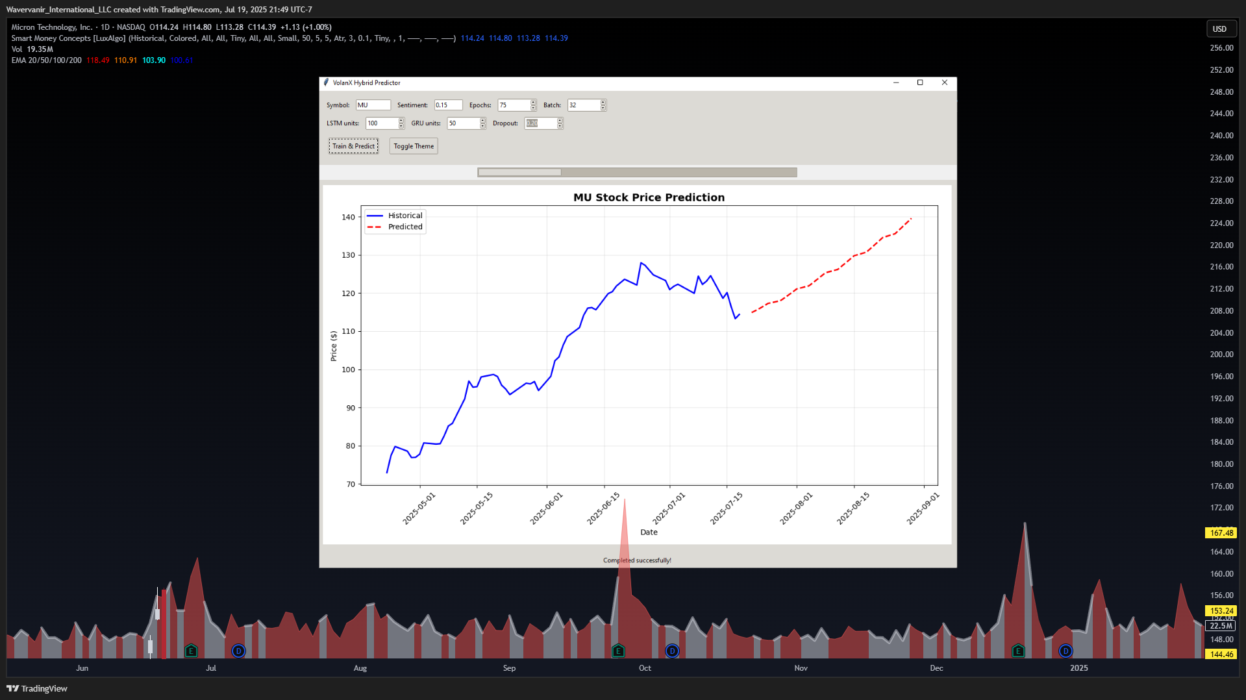
Task: Click the yellow 144.46 price label
Action: tap(1221, 655)
